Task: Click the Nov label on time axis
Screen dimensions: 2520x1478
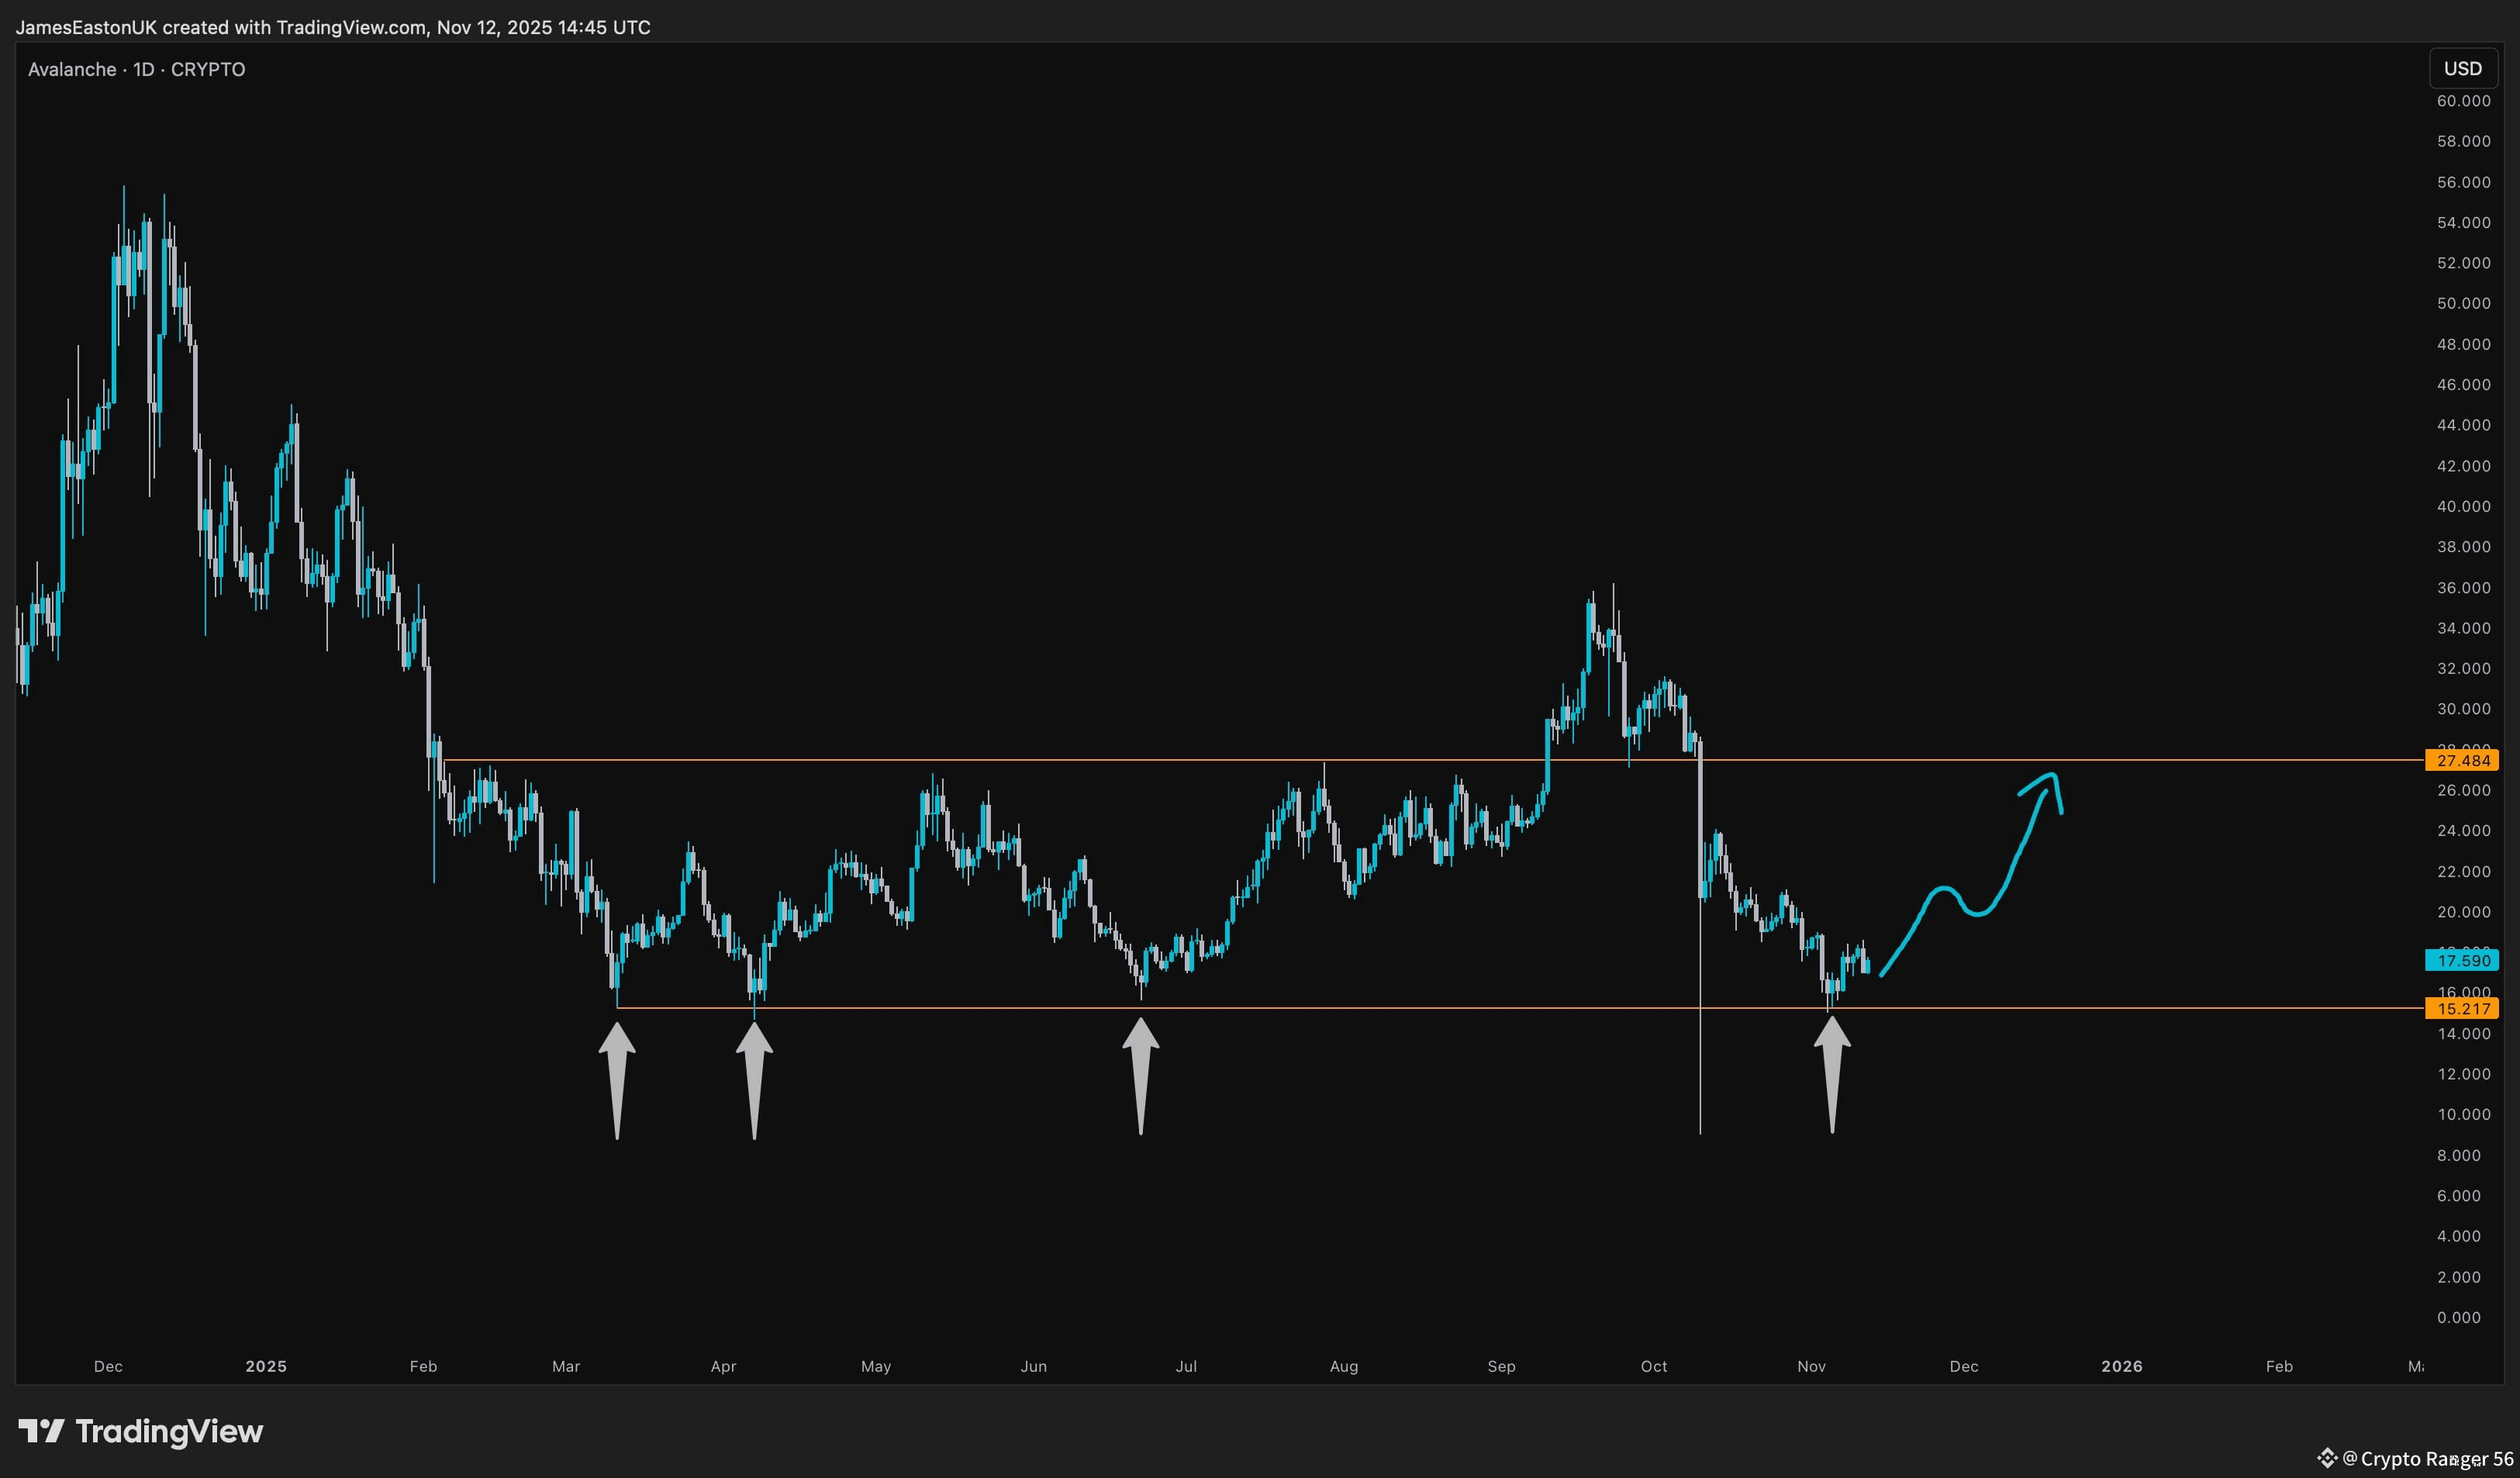Action: pyautogui.click(x=1812, y=1366)
